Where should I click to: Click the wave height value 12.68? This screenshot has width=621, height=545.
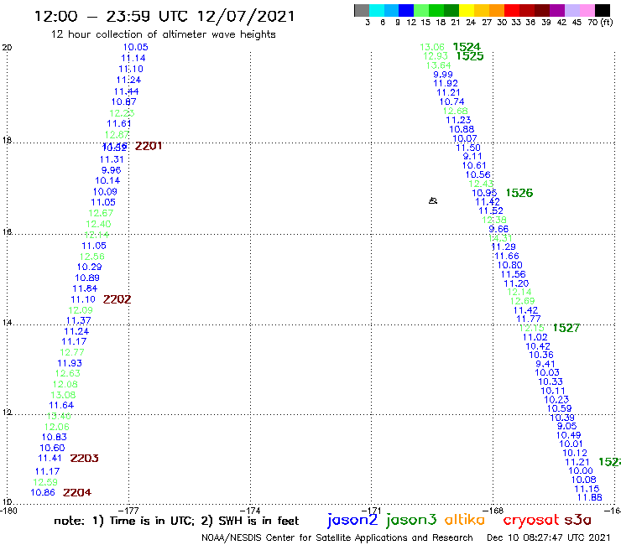456,111
